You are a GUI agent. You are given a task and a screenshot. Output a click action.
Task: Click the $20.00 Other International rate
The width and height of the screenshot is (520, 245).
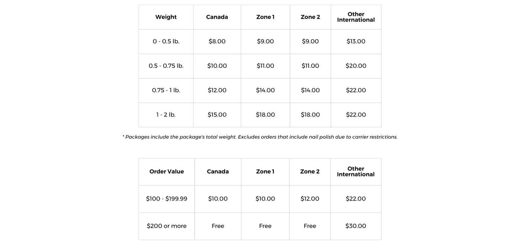pos(356,66)
